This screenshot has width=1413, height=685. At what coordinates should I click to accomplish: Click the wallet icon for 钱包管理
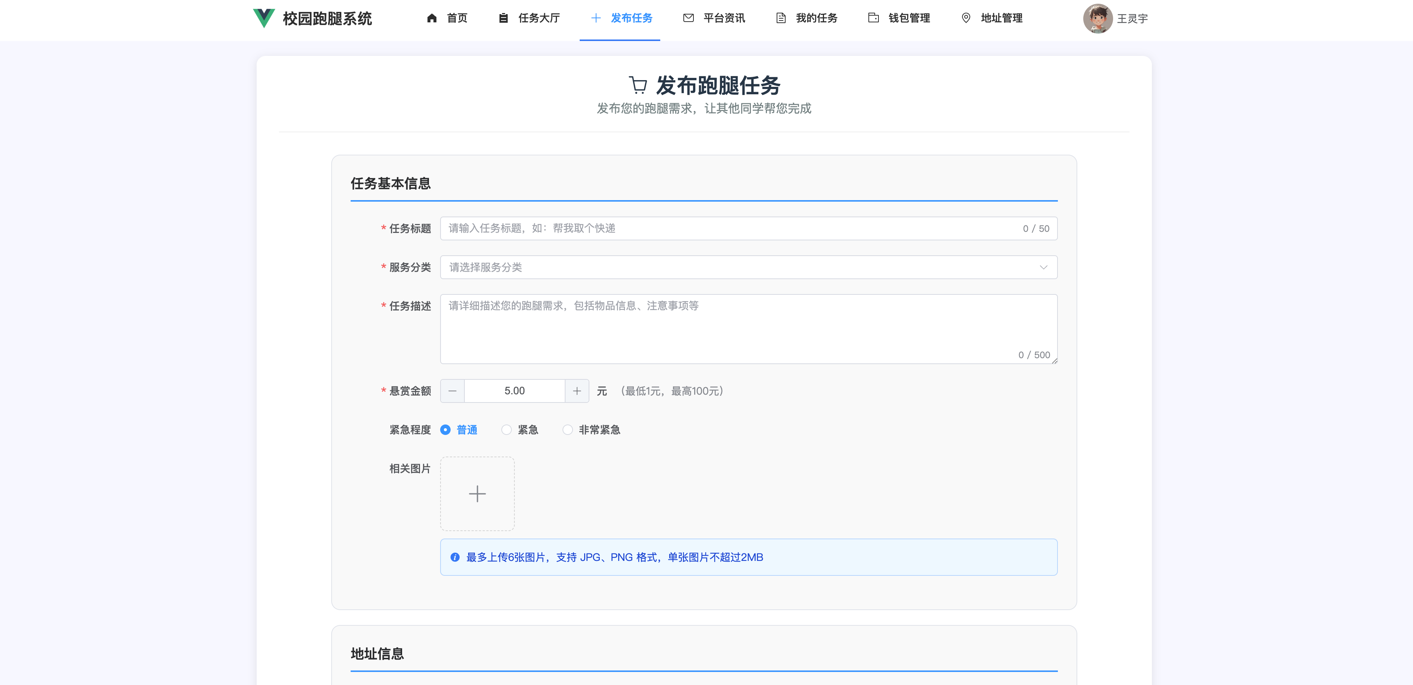point(873,18)
